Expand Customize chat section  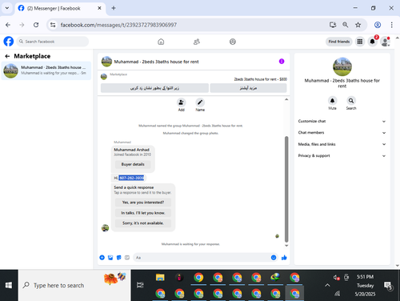pyautogui.click(x=342, y=121)
